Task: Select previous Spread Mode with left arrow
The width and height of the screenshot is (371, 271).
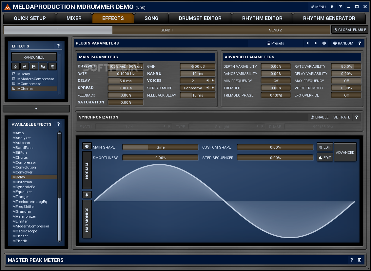Action: coord(207,88)
